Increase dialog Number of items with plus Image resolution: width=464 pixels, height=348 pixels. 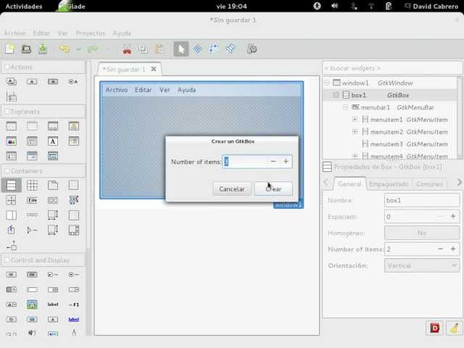tap(286, 162)
